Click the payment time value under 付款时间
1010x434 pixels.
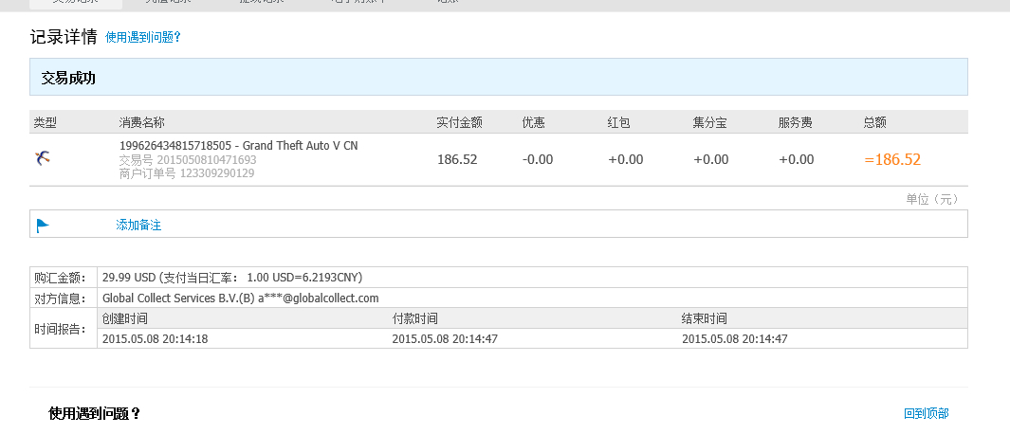[445, 338]
